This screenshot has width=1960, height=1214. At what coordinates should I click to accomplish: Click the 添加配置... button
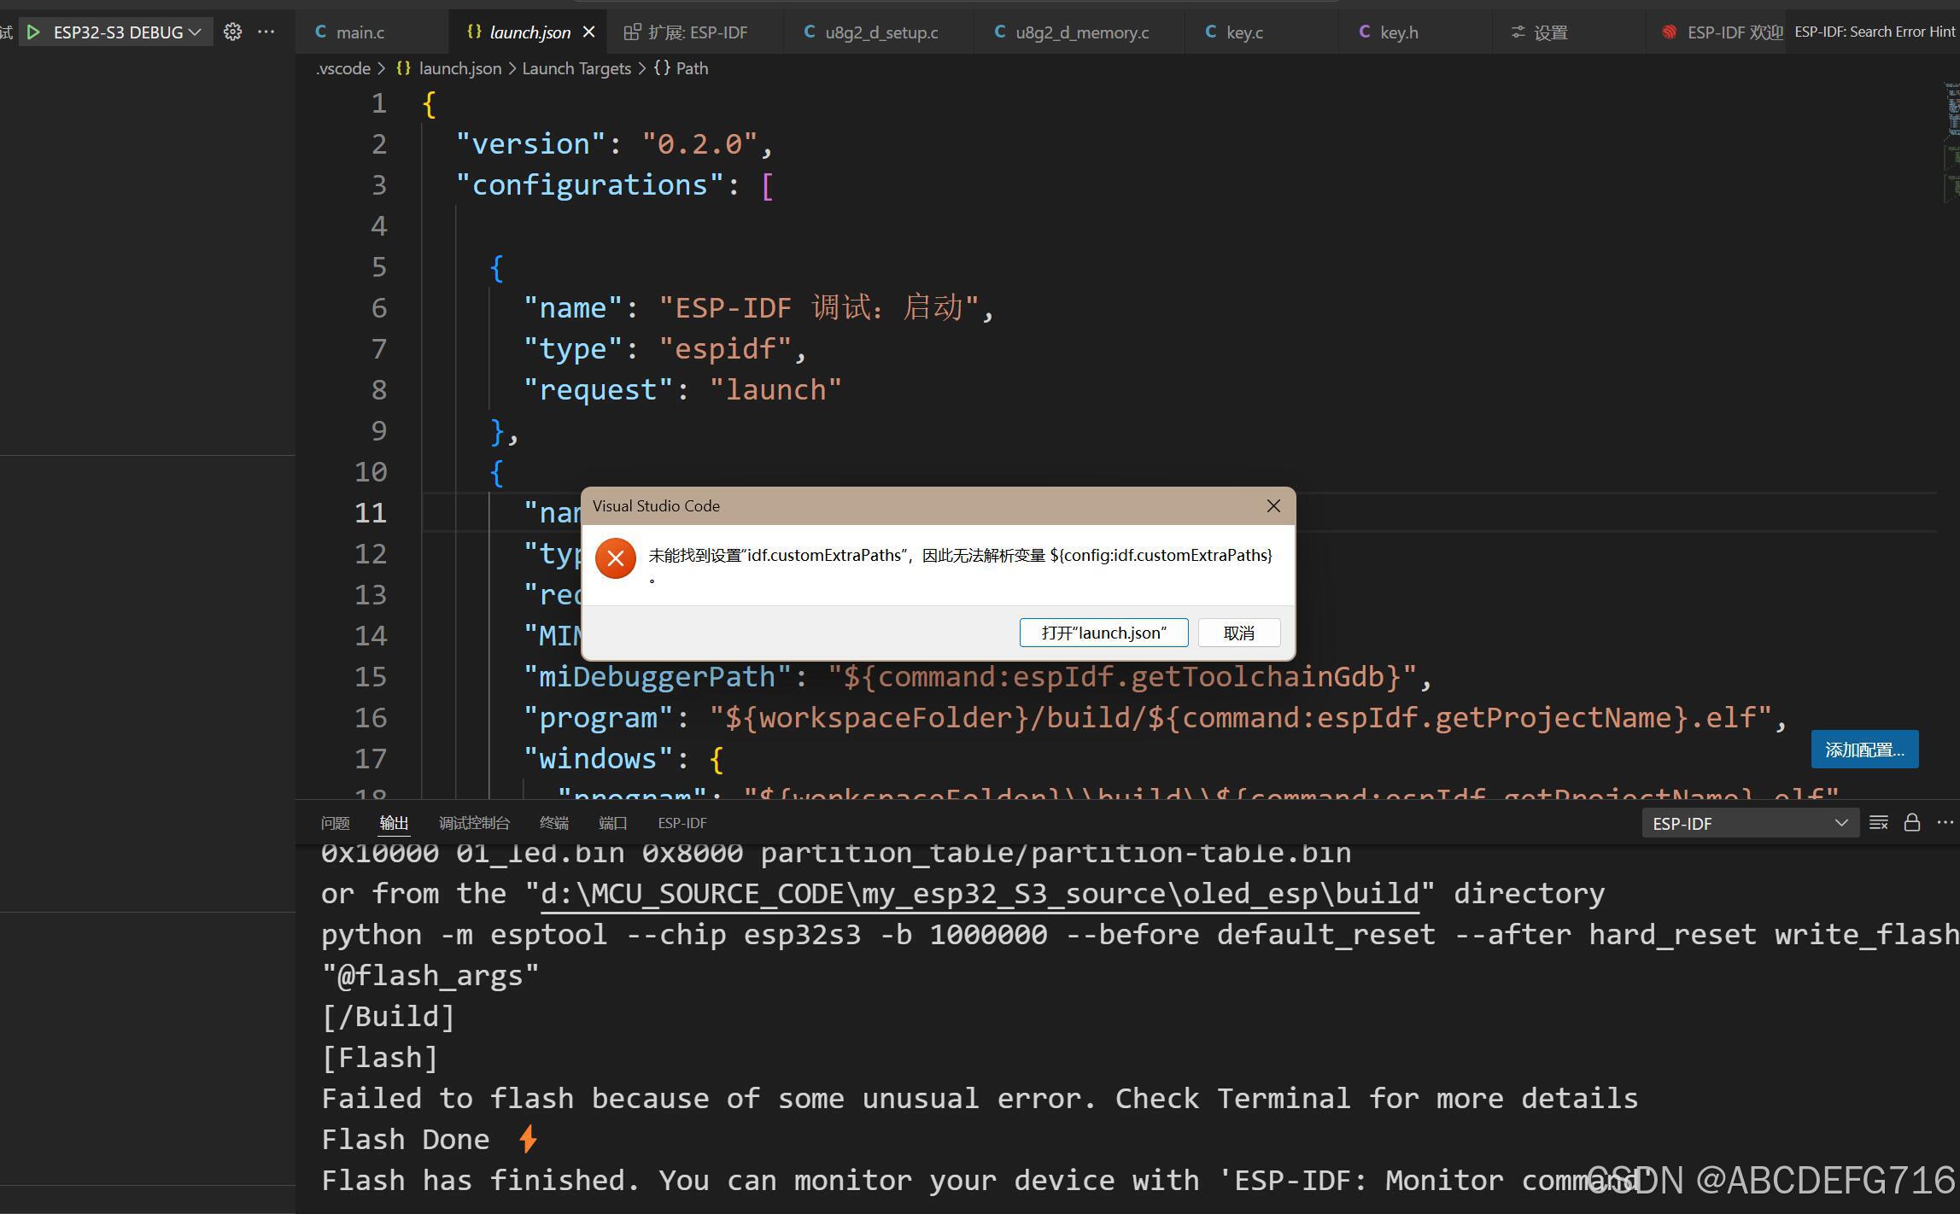point(1863,749)
